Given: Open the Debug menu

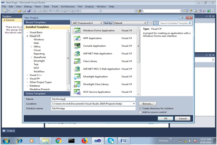Looking at the screenshot, I should (28, 7).
